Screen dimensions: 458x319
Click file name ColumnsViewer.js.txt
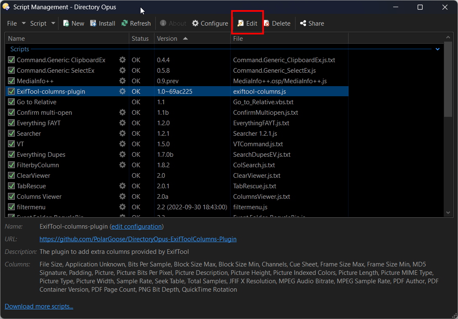point(261,196)
